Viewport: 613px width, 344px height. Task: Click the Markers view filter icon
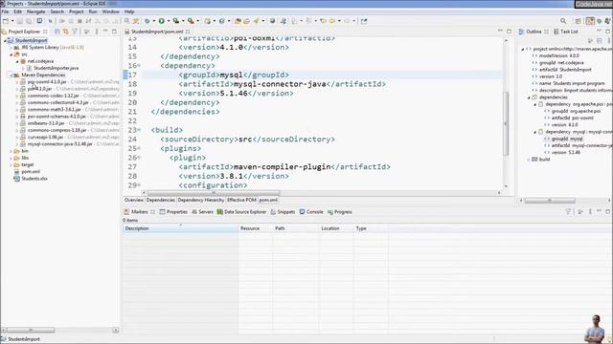tap(568, 212)
